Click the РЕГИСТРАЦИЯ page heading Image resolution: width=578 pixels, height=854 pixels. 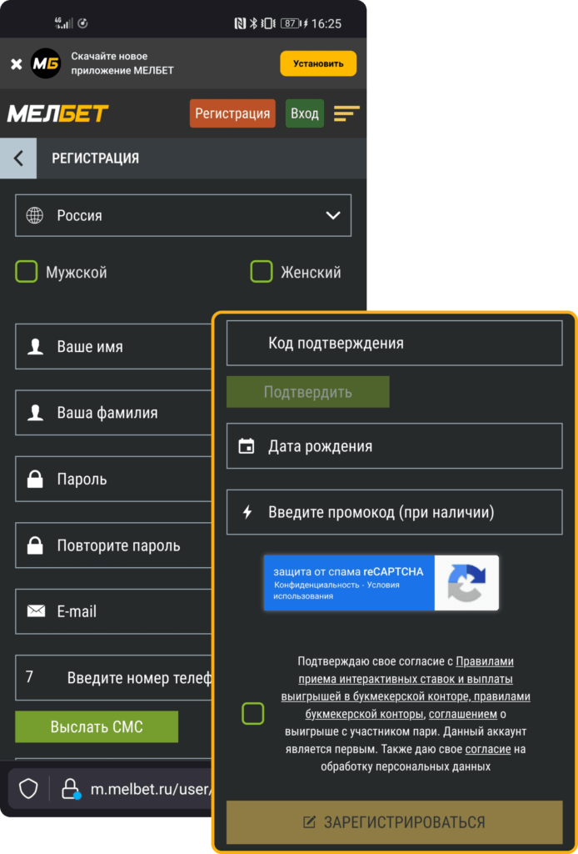pyautogui.click(x=95, y=158)
